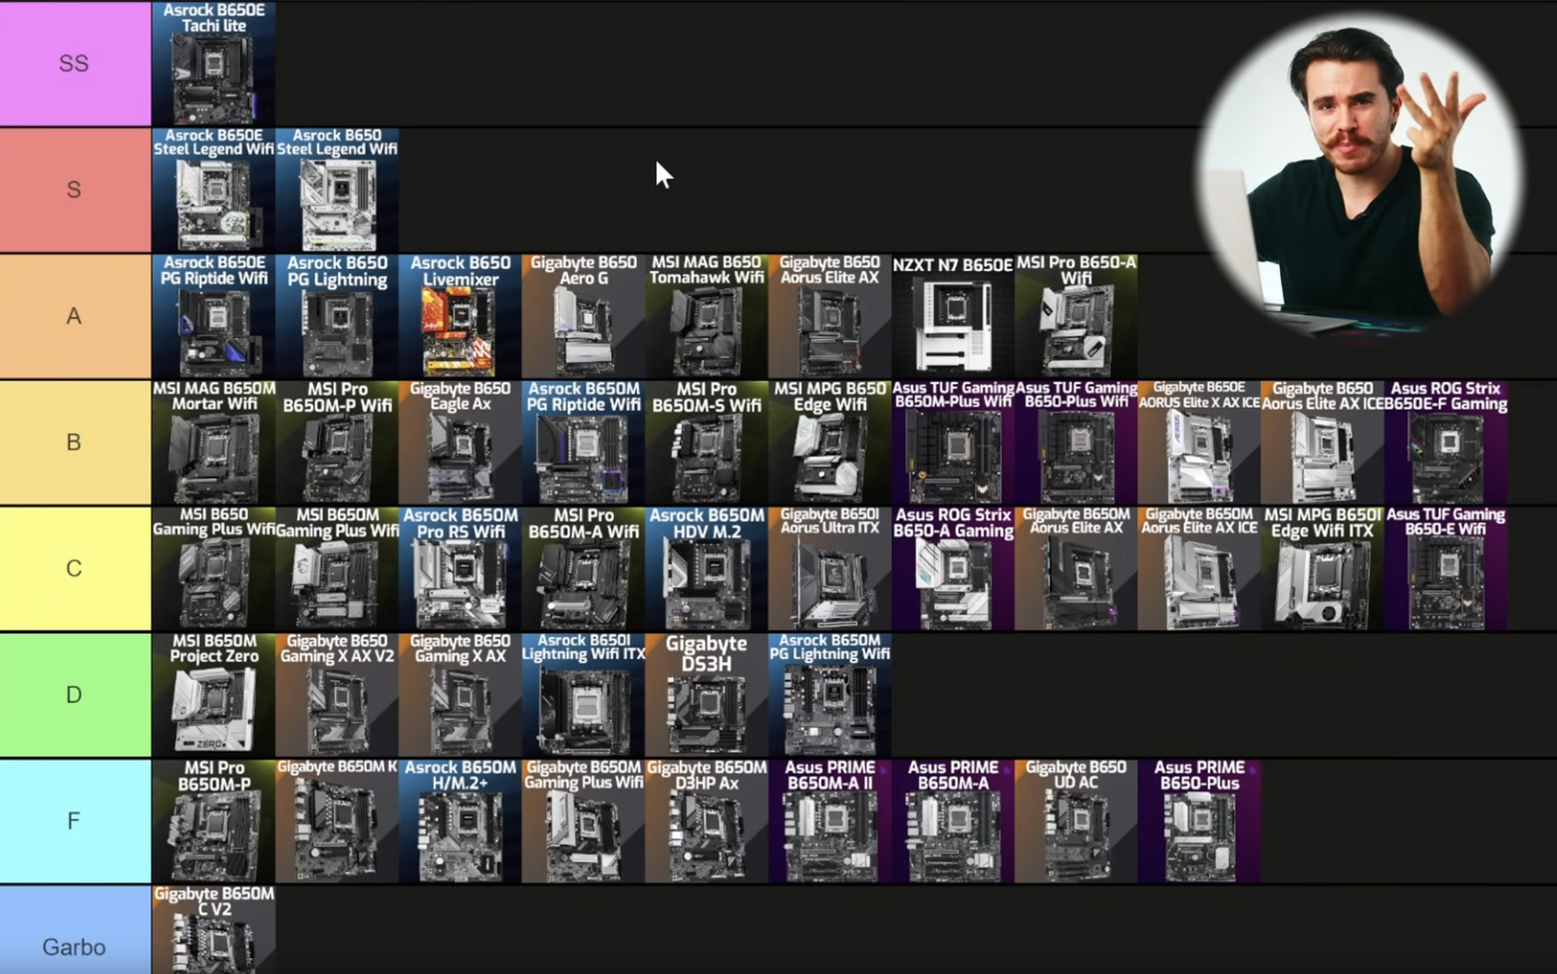The height and width of the screenshot is (974, 1557).
Task: Select MSI MPG B650 Edge Wifi board
Action: [829, 442]
